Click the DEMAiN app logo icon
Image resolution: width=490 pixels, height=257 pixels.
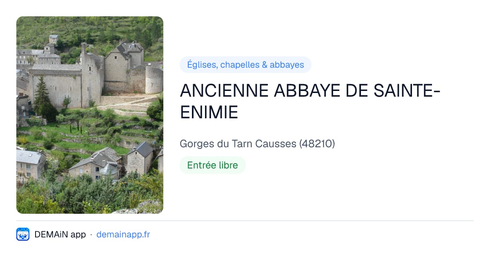pos(23,234)
